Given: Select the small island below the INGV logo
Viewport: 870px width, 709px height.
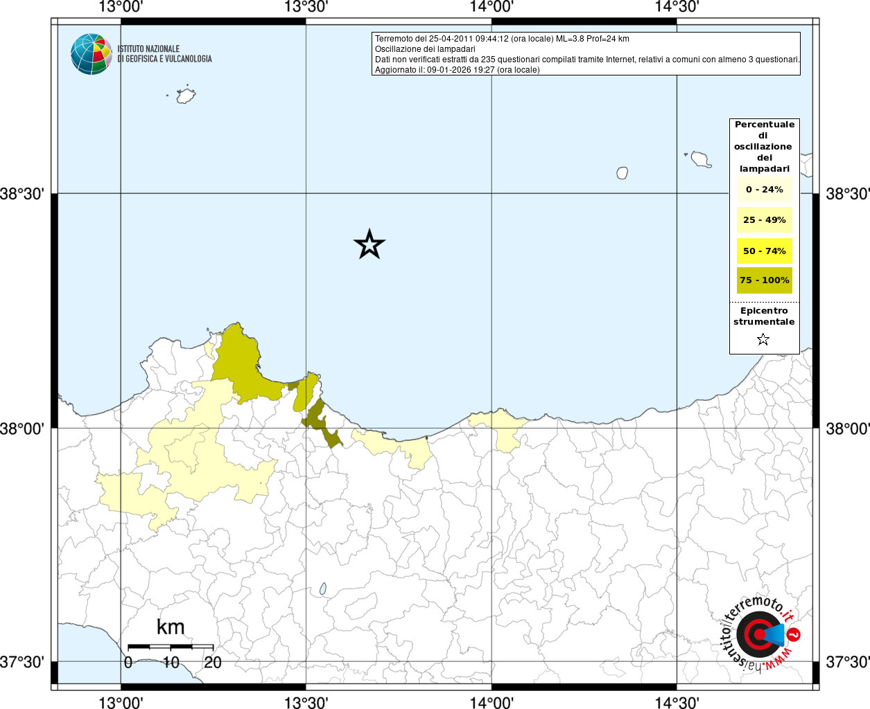Looking at the screenshot, I should 185,96.
